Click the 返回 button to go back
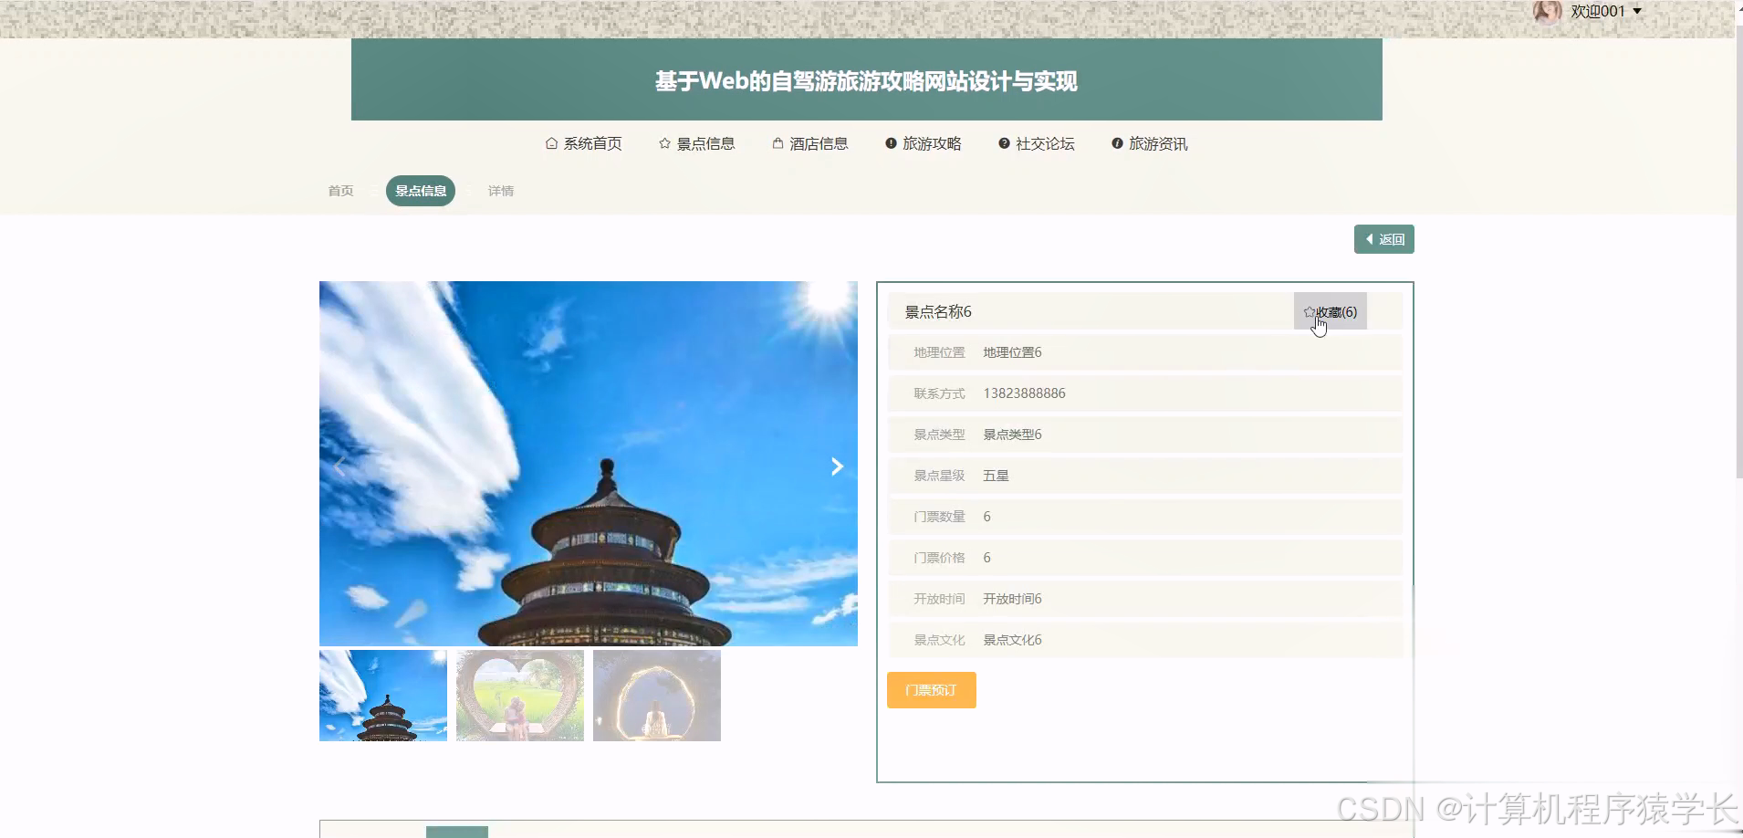Viewport: 1743px width, 838px height. pos(1383,238)
